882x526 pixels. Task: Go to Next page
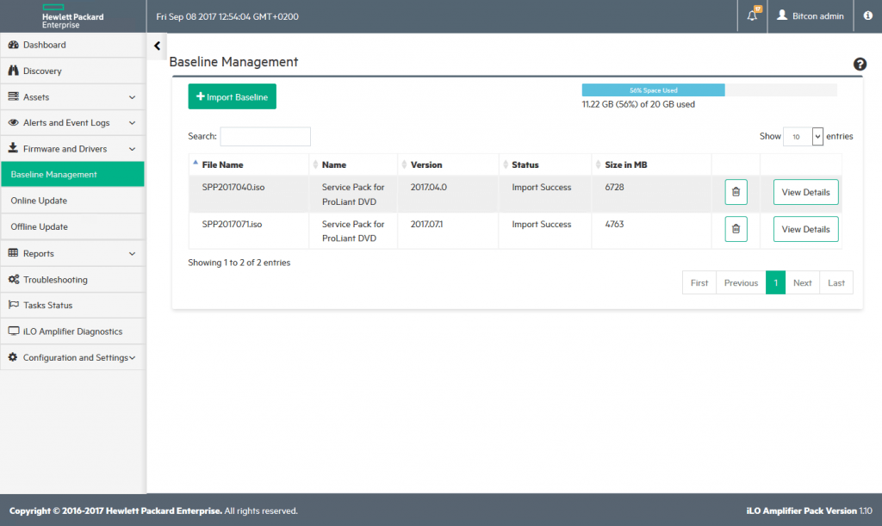tap(802, 282)
